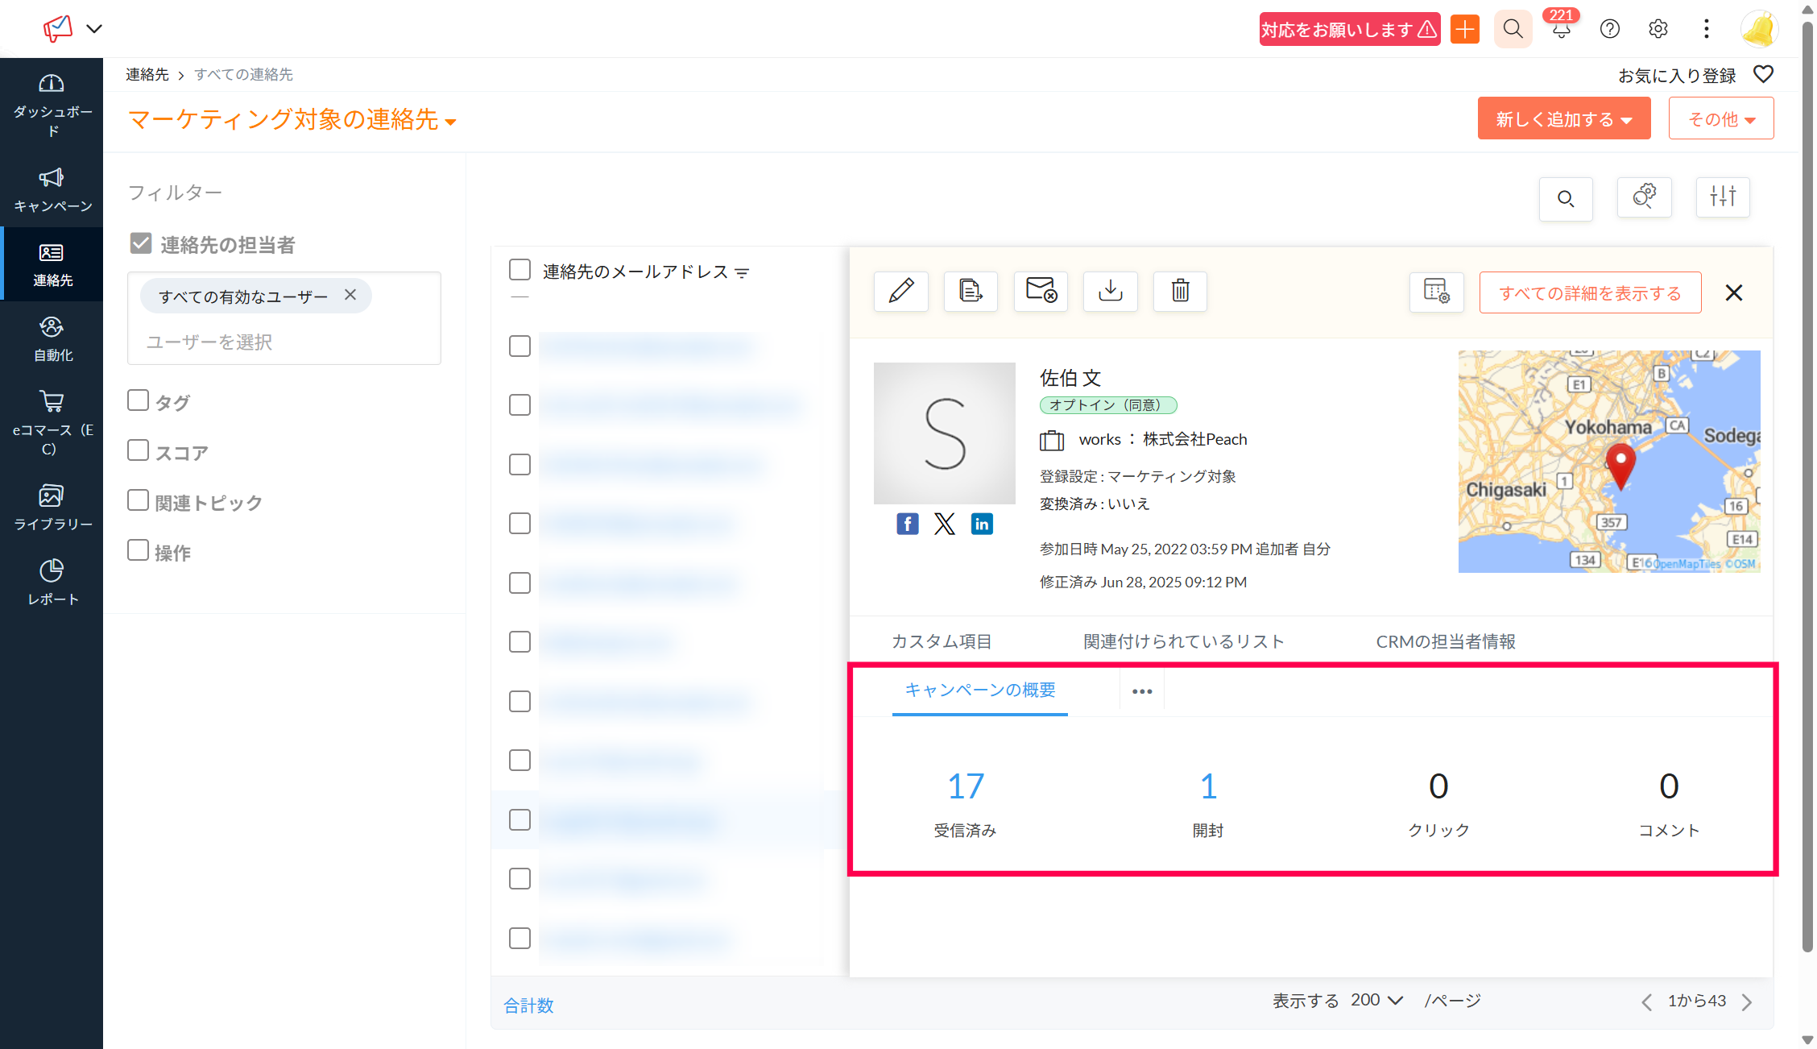
Task: Enable the タグ filter checkbox
Action: click(139, 400)
